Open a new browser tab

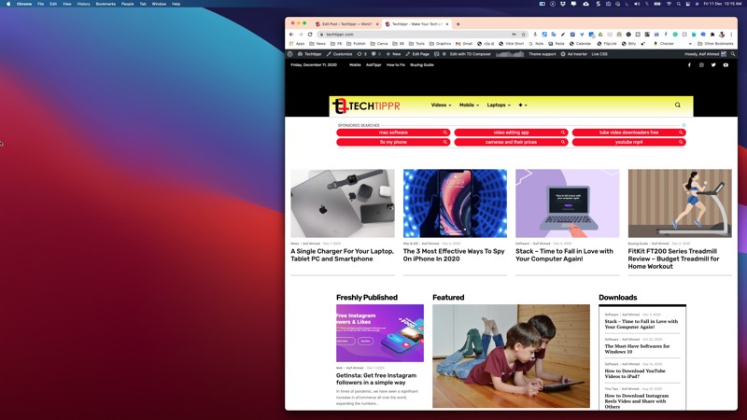tap(458, 24)
